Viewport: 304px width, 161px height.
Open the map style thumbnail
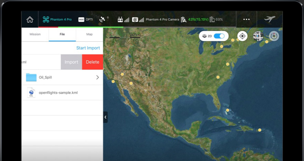point(258,36)
